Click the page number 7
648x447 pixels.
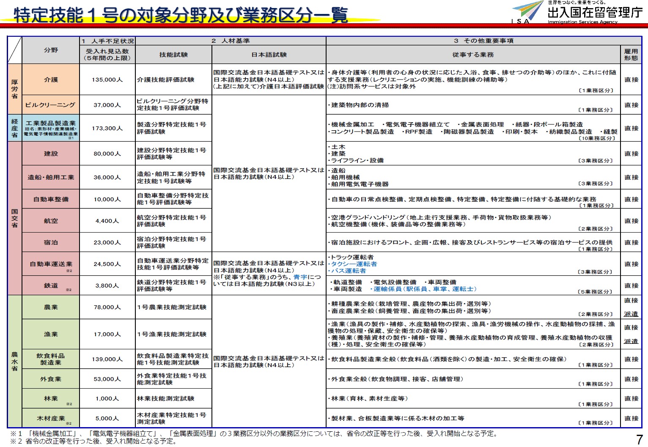639,439
